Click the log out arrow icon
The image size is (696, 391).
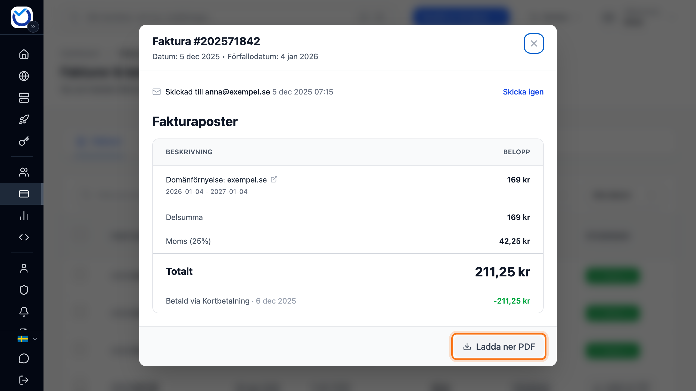[x=24, y=380]
